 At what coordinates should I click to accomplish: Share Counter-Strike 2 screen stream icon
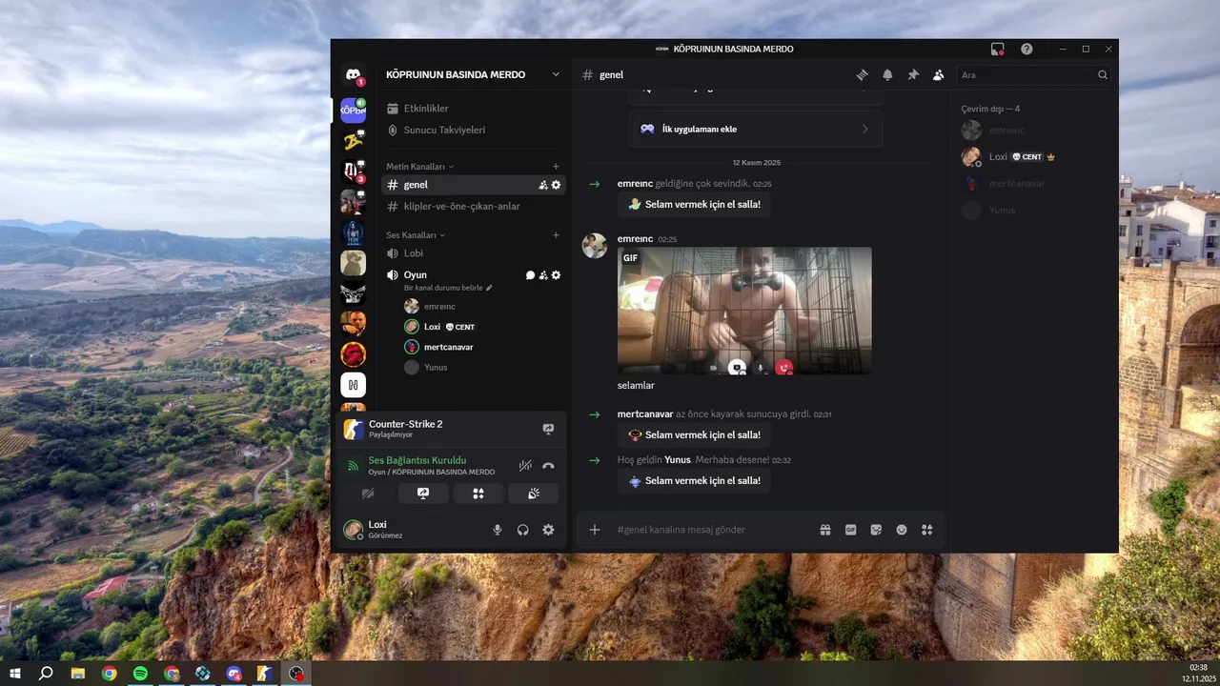coord(548,429)
